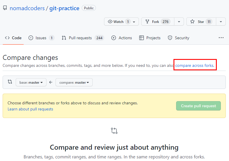Follow the compare across forks link
The image size is (229, 161).
[194, 65]
